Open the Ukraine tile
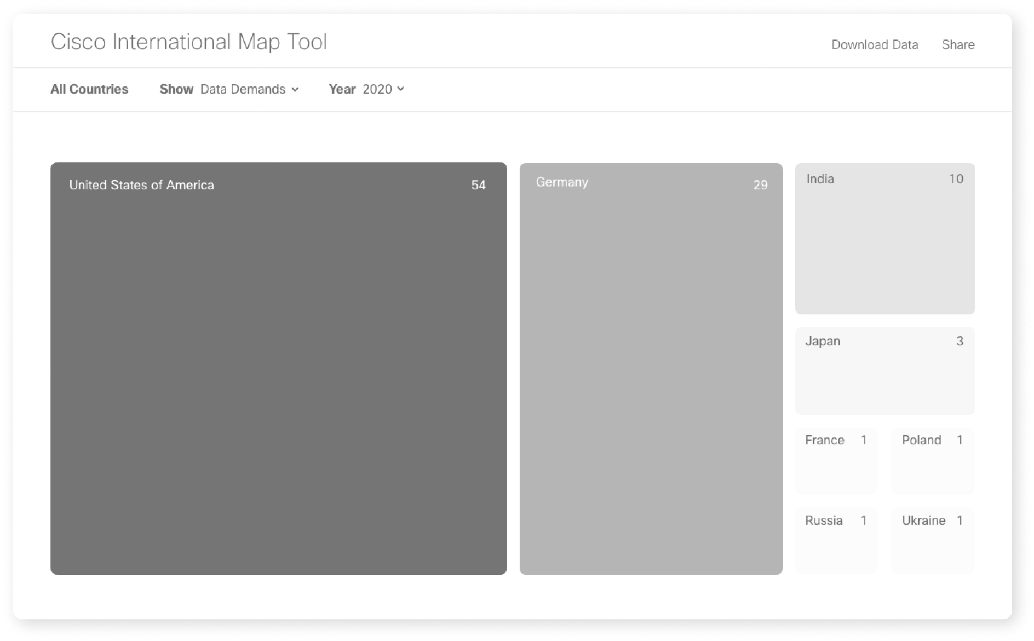 click(x=932, y=540)
